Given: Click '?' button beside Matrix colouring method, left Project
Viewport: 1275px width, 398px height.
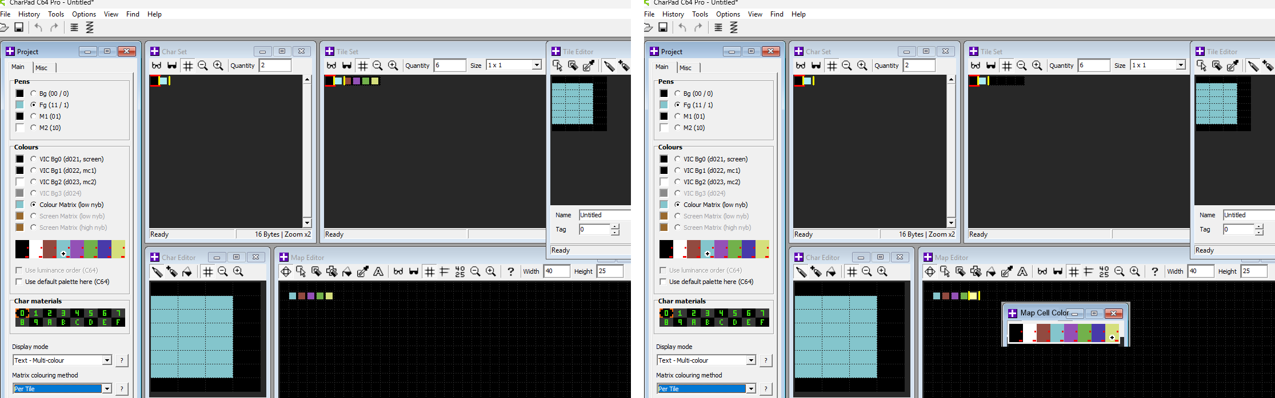Looking at the screenshot, I should [x=122, y=389].
